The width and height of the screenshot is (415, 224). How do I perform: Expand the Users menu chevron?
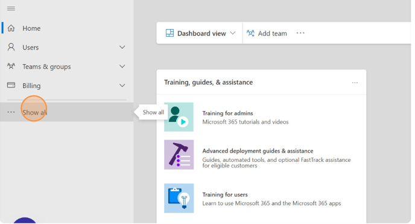click(122, 47)
